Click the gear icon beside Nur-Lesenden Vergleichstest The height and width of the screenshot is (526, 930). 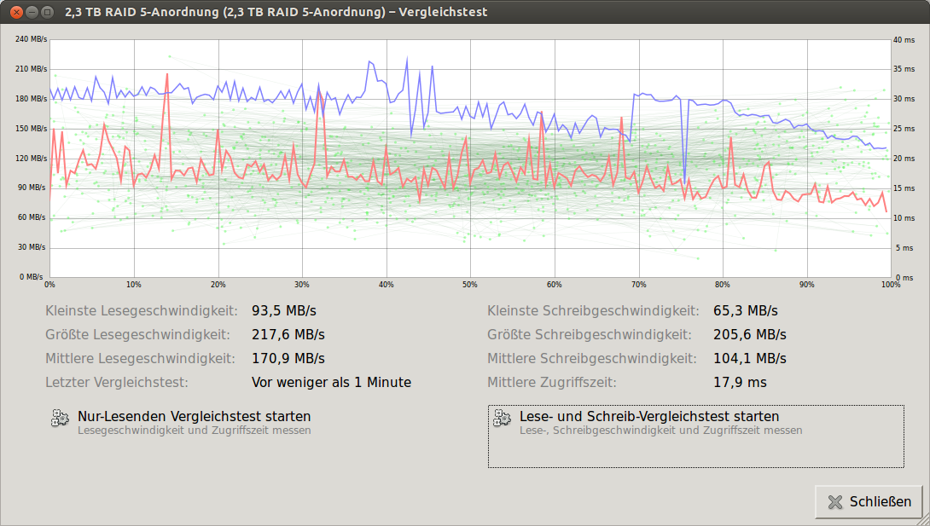[x=60, y=419]
